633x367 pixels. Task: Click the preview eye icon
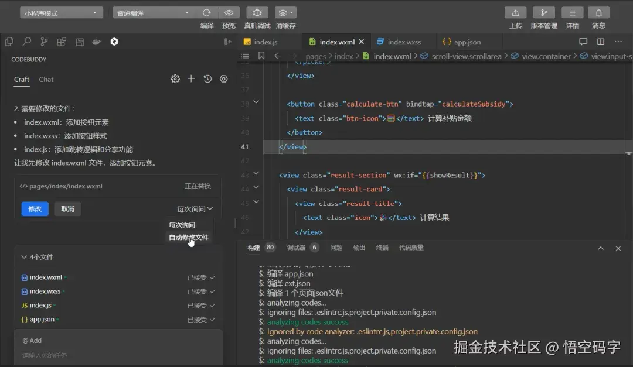coord(229,12)
